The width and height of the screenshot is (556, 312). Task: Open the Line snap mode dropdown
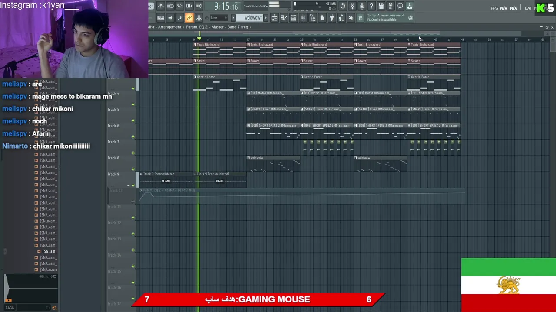(219, 18)
